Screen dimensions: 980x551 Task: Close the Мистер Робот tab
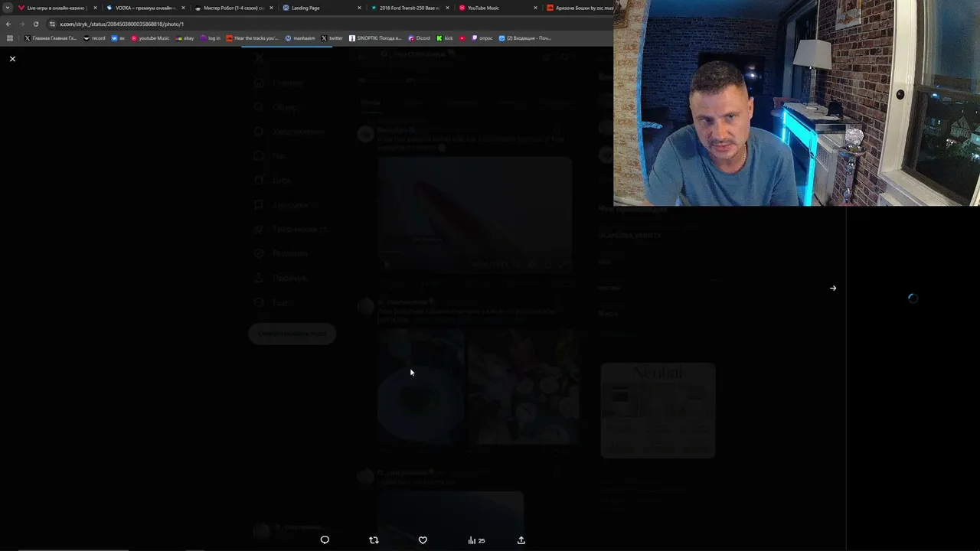[271, 8]
